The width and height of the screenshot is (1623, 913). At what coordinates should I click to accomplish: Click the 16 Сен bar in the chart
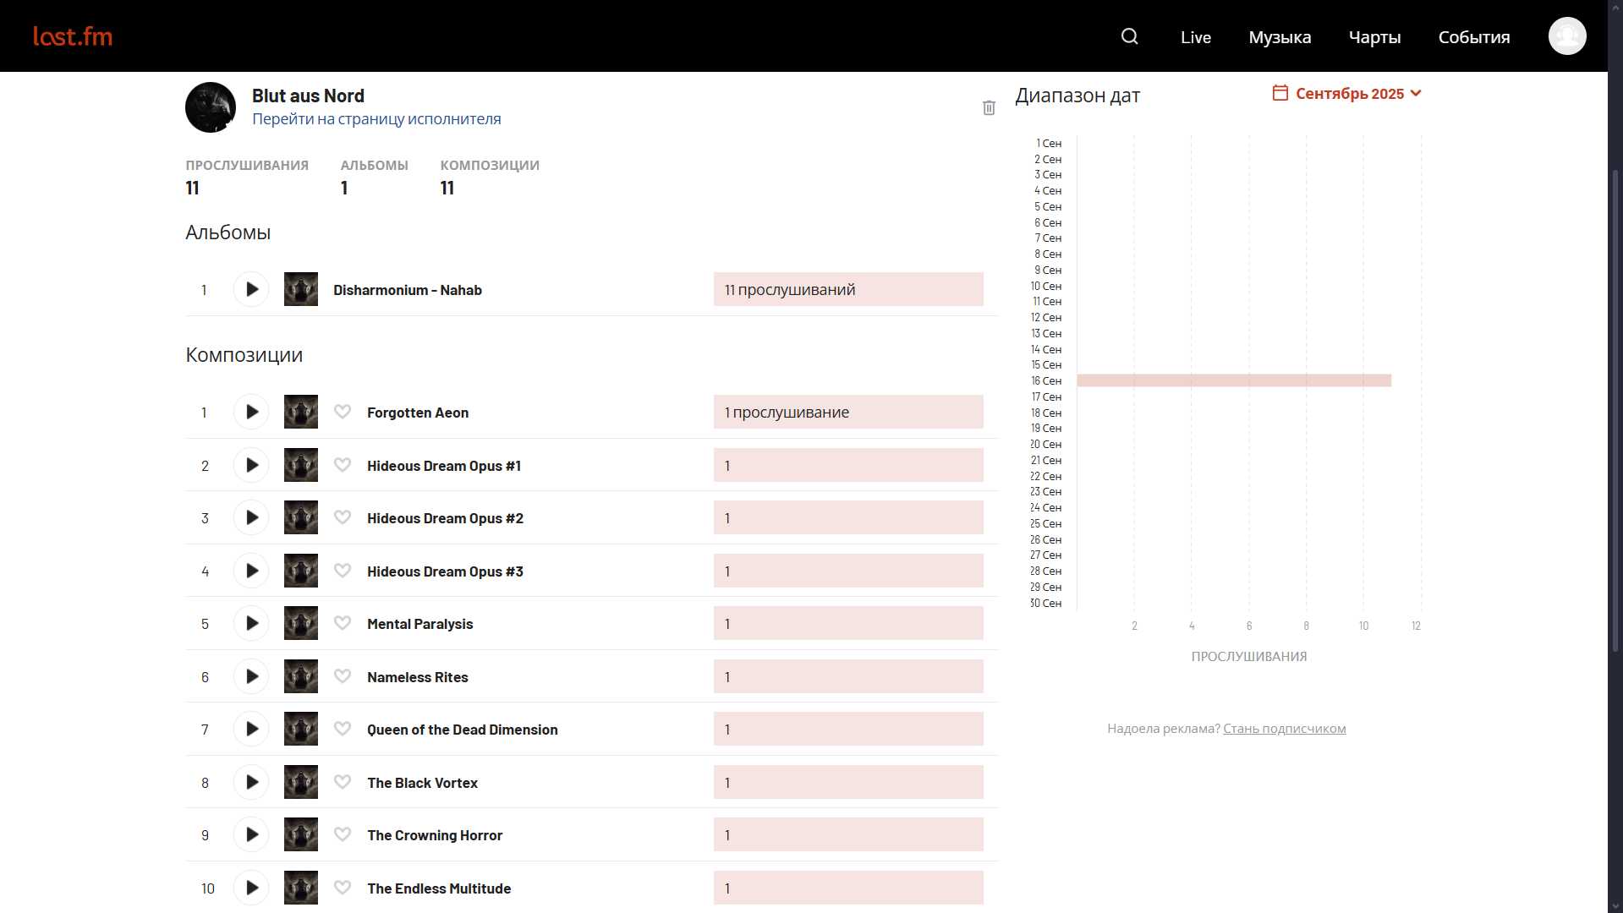[1234, 380]
